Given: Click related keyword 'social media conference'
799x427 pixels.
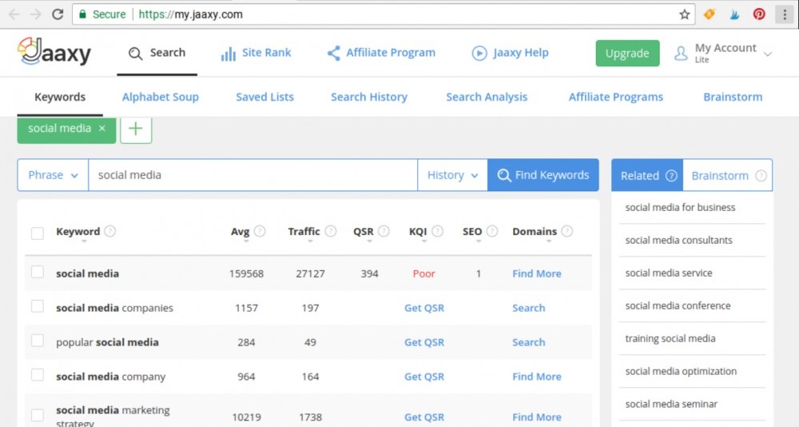Looking at the screenshot, I should (x=678, y=305).
